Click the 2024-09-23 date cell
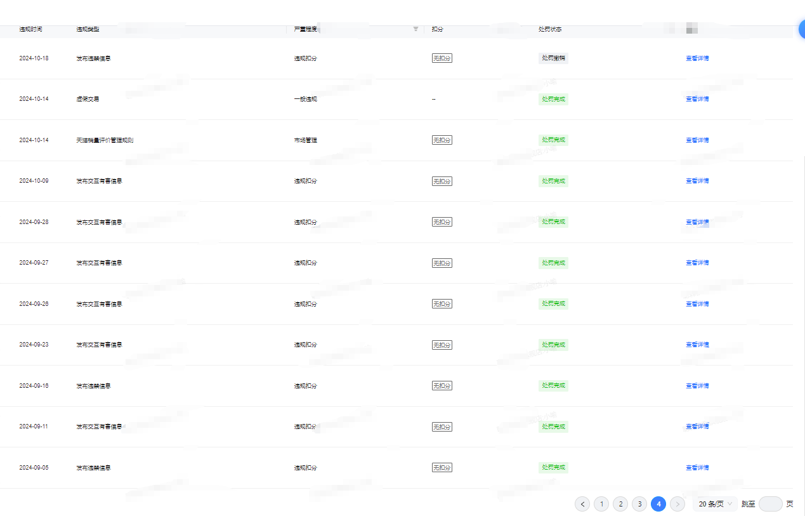 (x=34, y=345)
